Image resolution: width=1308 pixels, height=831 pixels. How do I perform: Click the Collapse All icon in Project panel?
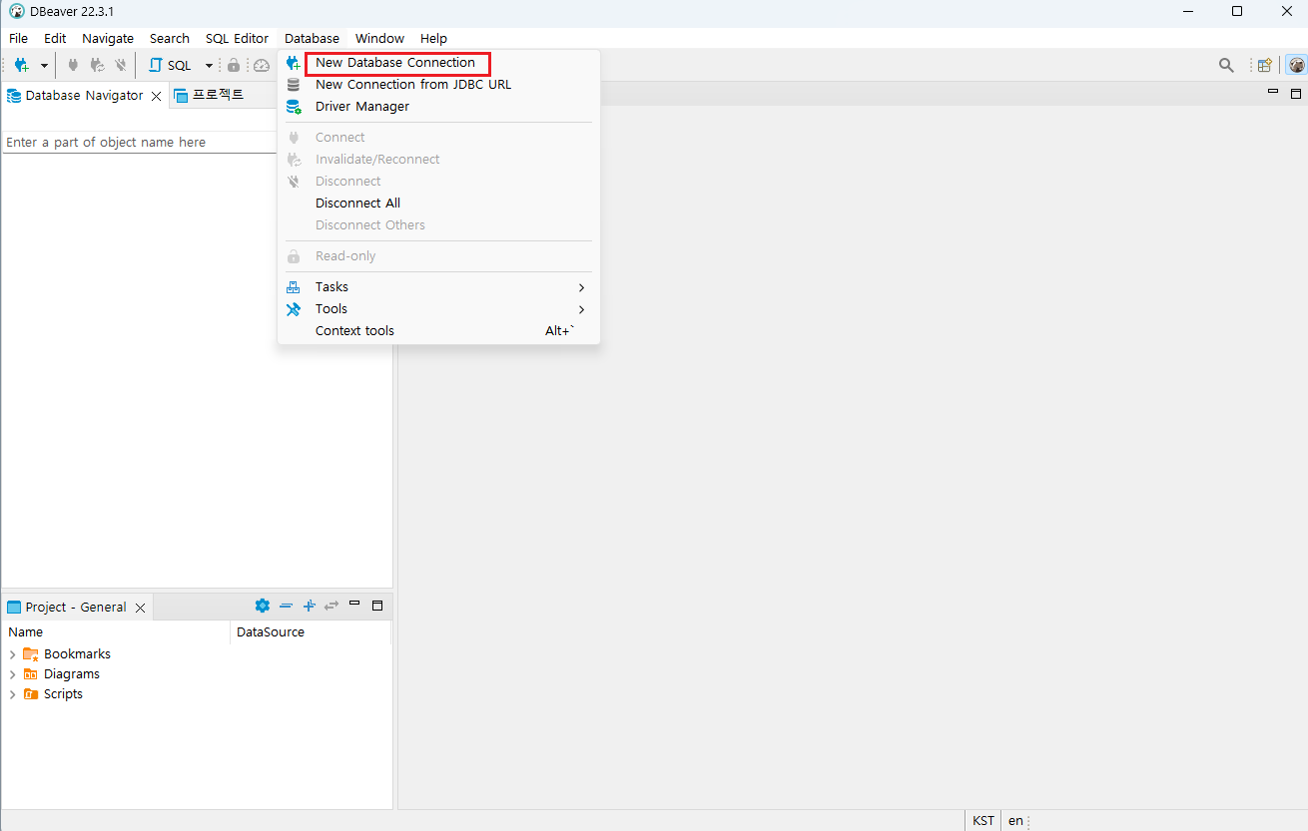point(287,606)
